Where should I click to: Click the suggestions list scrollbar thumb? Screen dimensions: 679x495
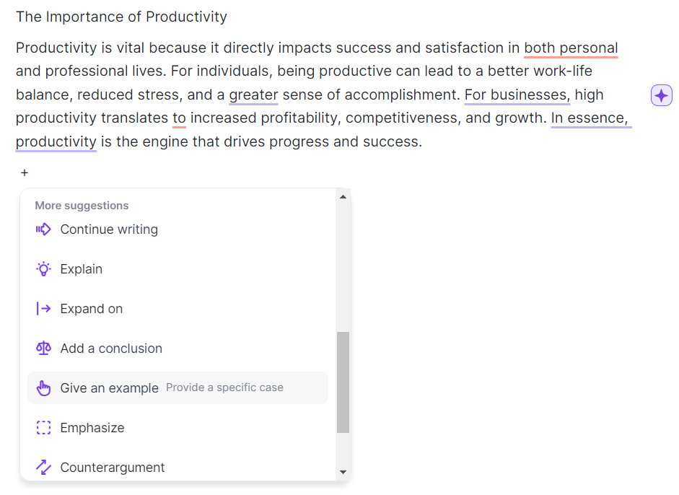tap(343, 382)
